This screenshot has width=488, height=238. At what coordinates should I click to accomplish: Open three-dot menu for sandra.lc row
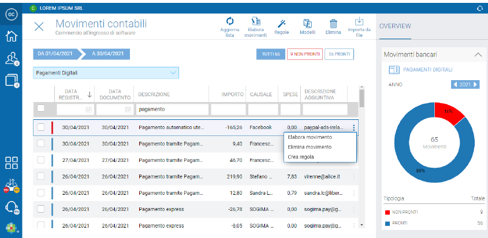pyautogui.click(x=353, y=193)
